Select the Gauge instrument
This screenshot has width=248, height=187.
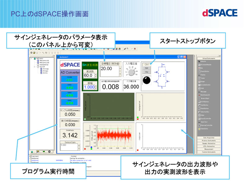(202, 82)
